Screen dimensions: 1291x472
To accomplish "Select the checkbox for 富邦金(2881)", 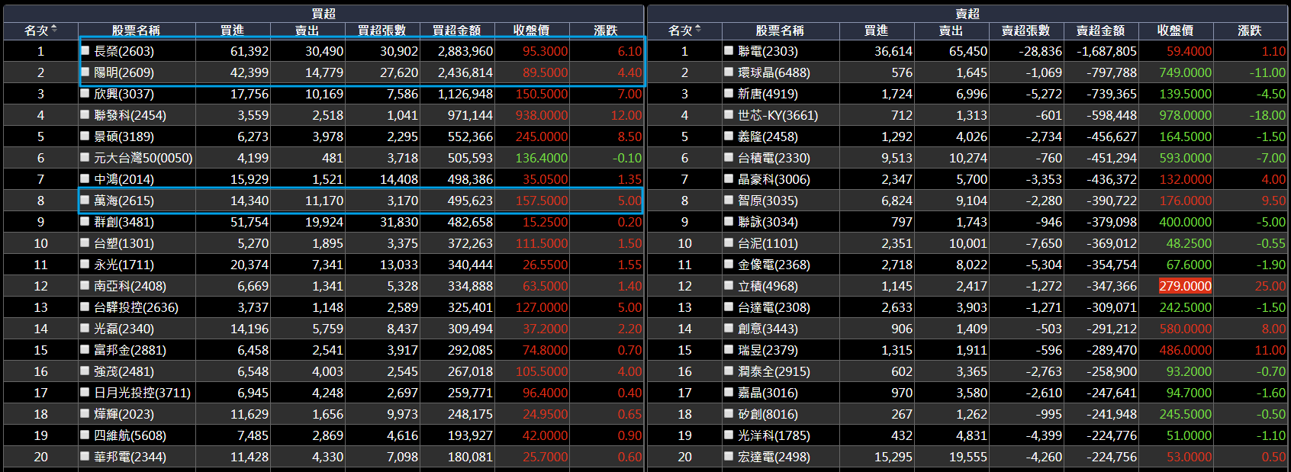I will coord(85,349).
